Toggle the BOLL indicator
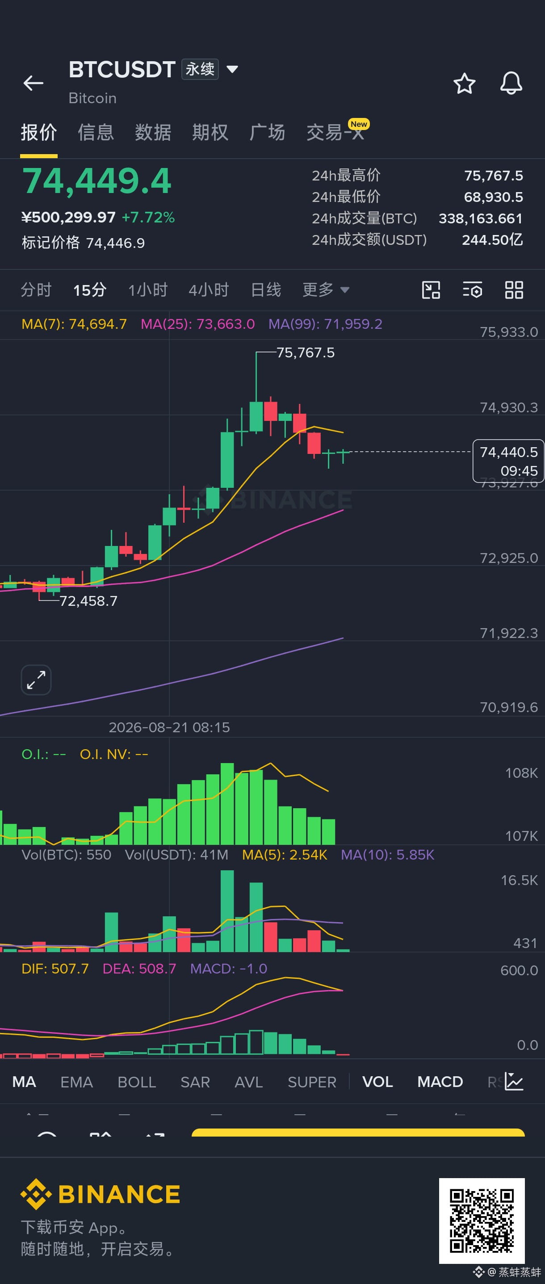This screenshot has height=1284, width=545. pos(137,1082)
